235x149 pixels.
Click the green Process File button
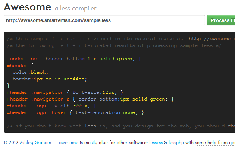point(222,20)
